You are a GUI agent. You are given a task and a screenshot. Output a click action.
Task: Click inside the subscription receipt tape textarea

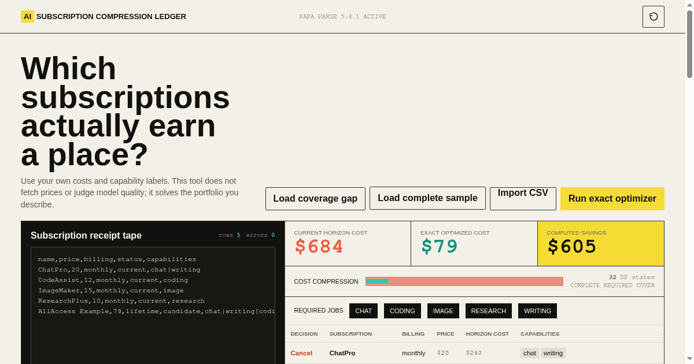coord(153,306)
